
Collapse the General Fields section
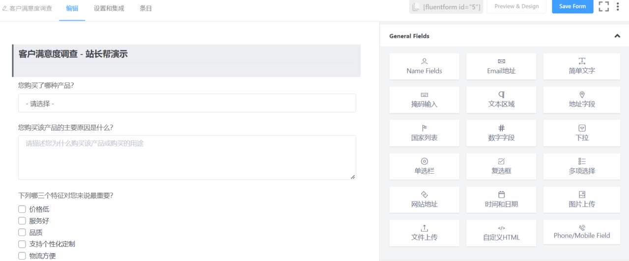617,36
